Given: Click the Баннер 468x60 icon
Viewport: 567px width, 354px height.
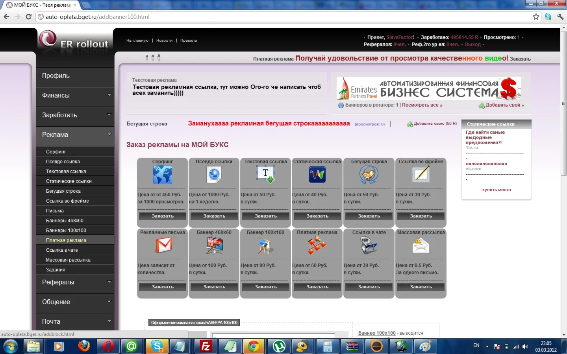Looking at the screenshot, I should point(214,245).
